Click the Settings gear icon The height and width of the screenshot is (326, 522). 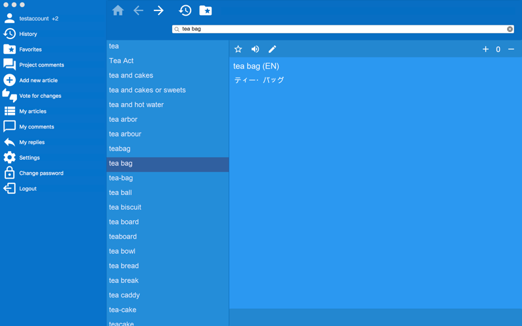tap(9, 157)
